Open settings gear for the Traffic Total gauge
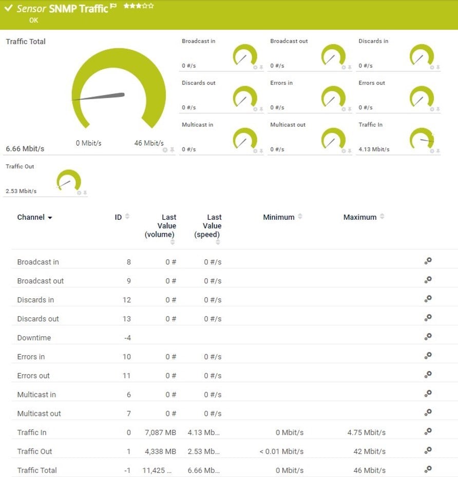Image resolution: width=458 pixels, height=477 pixels. click(x=165, y=149)
